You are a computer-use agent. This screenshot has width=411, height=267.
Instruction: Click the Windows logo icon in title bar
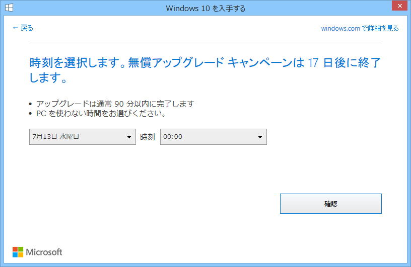point(9,8)
